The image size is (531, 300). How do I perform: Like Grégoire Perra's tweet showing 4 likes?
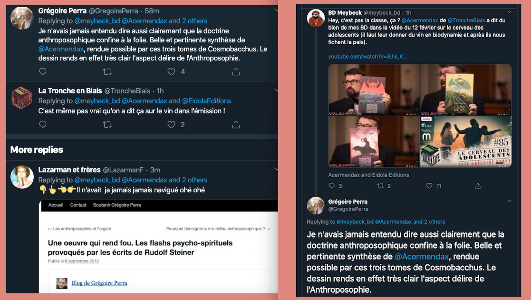[x=171, y=71]
